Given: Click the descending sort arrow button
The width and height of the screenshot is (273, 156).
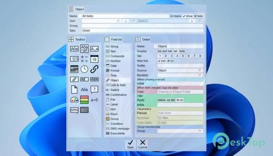Looking at the screenshot, I should [133, 21].
